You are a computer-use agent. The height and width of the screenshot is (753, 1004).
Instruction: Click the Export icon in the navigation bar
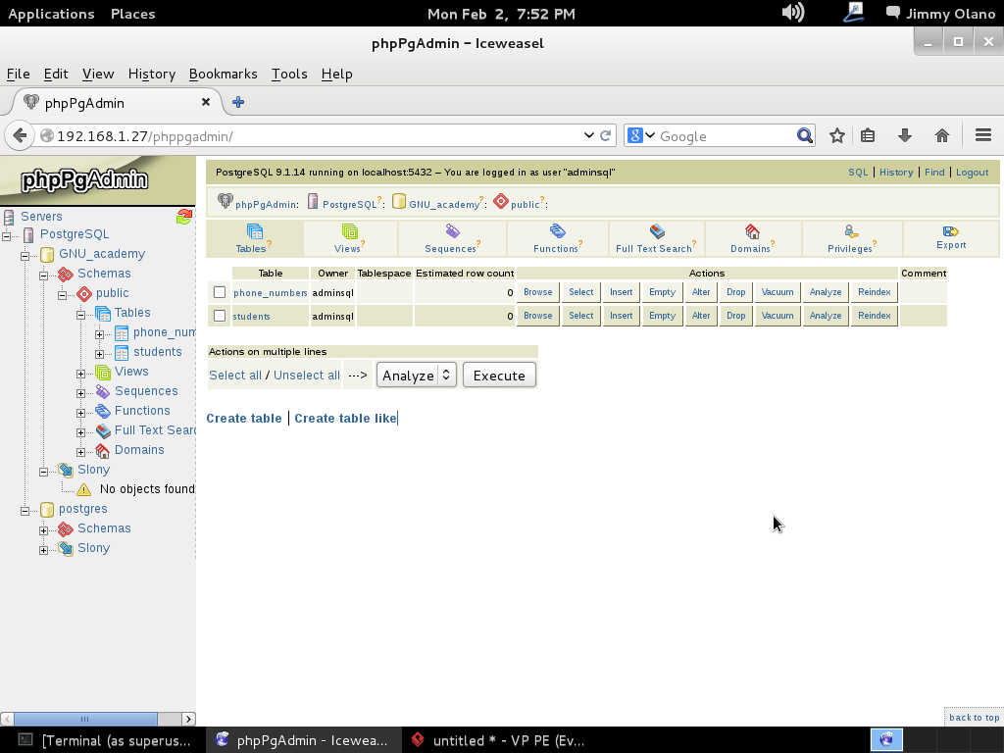pos(951,231)
